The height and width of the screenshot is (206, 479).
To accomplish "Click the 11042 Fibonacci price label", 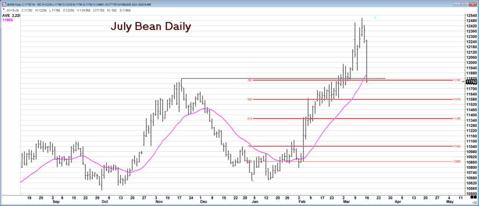I will pyautogui.click(x=457, y=146).
